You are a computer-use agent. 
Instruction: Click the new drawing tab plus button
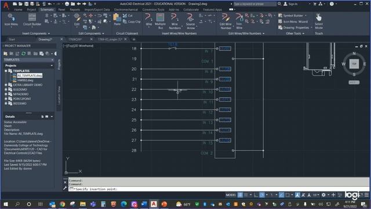[x=134, y=39]
